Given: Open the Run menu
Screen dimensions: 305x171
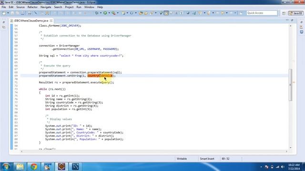Looking at the screenshot, I should (x=79, y=7).
